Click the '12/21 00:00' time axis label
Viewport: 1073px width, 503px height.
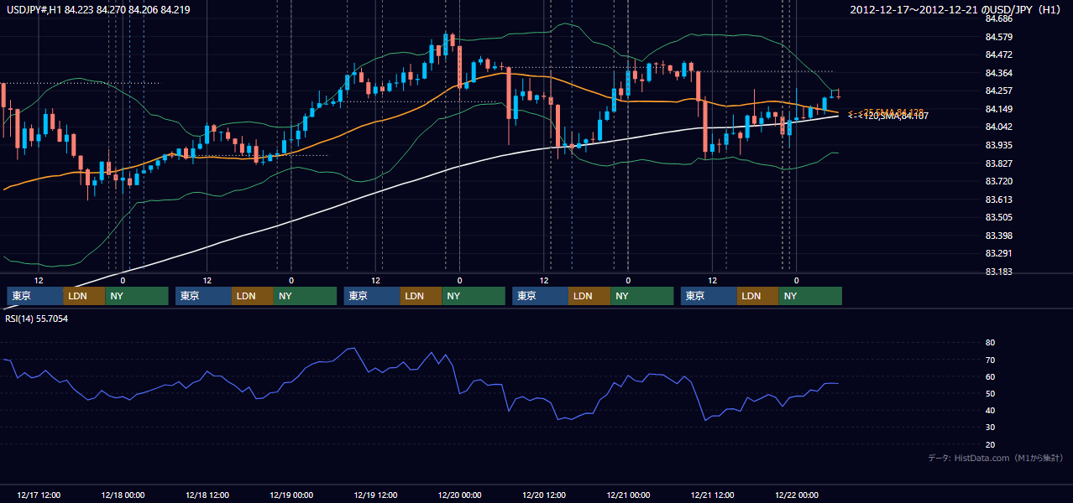[628, 495]
